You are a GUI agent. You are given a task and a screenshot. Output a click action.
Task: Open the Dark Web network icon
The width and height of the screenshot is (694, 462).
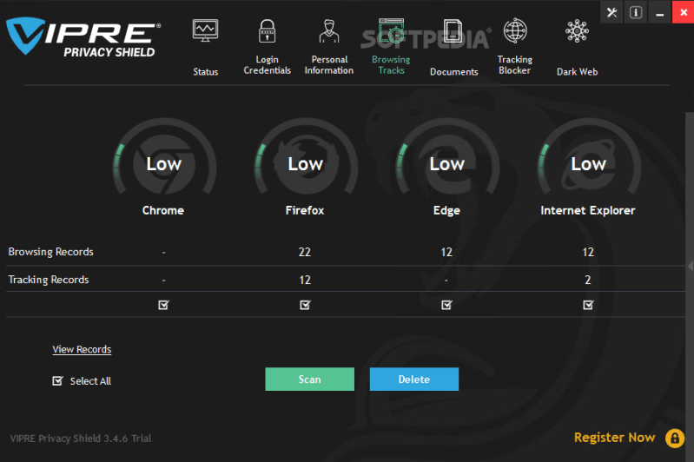pos(577,31)
